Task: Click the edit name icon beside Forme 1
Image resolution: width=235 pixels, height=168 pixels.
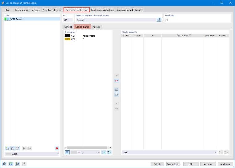Action: [x=159, y=20]
